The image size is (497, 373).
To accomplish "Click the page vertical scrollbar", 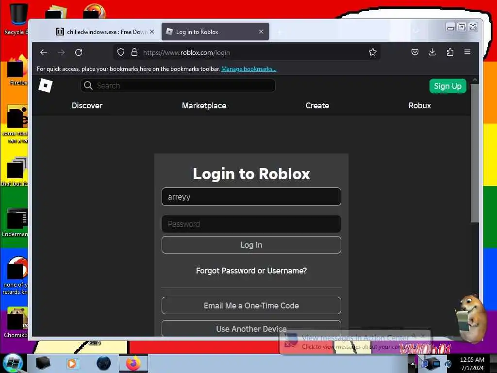I will pyautogui.click(x=475, y=153).
